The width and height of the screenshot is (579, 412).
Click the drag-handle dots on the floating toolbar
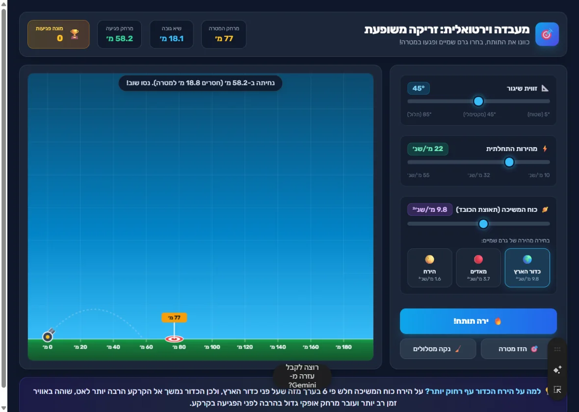click(x=557, y=349)
